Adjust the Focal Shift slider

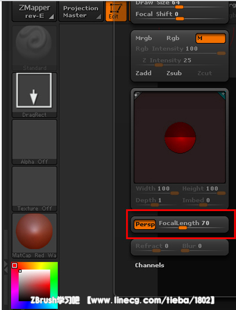point(179,16)
